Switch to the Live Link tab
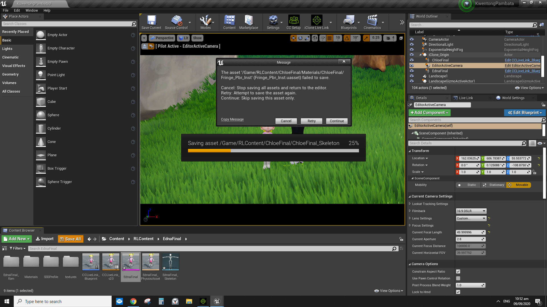Screen dimensions: 547x307 click(x=466, y=98)
